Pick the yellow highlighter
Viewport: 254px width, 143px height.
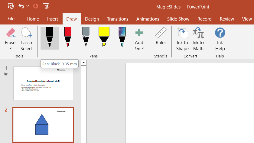pyautogui.click(x=104, y=38)
